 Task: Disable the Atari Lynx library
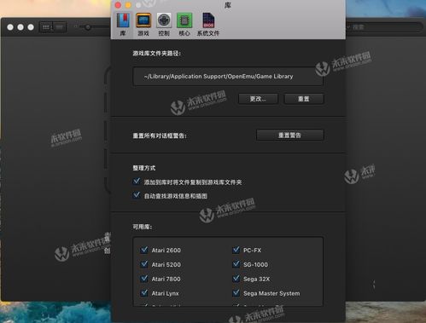[144, 292]
